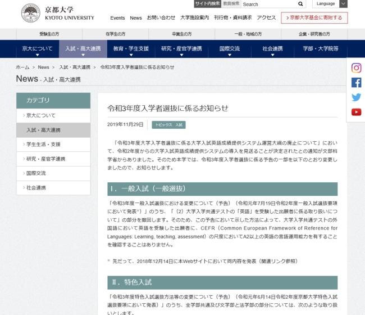Go to 入試・高大連携 in the breadcrumb
This screenshot has width=365, height=315.
(x=75, y=67)
